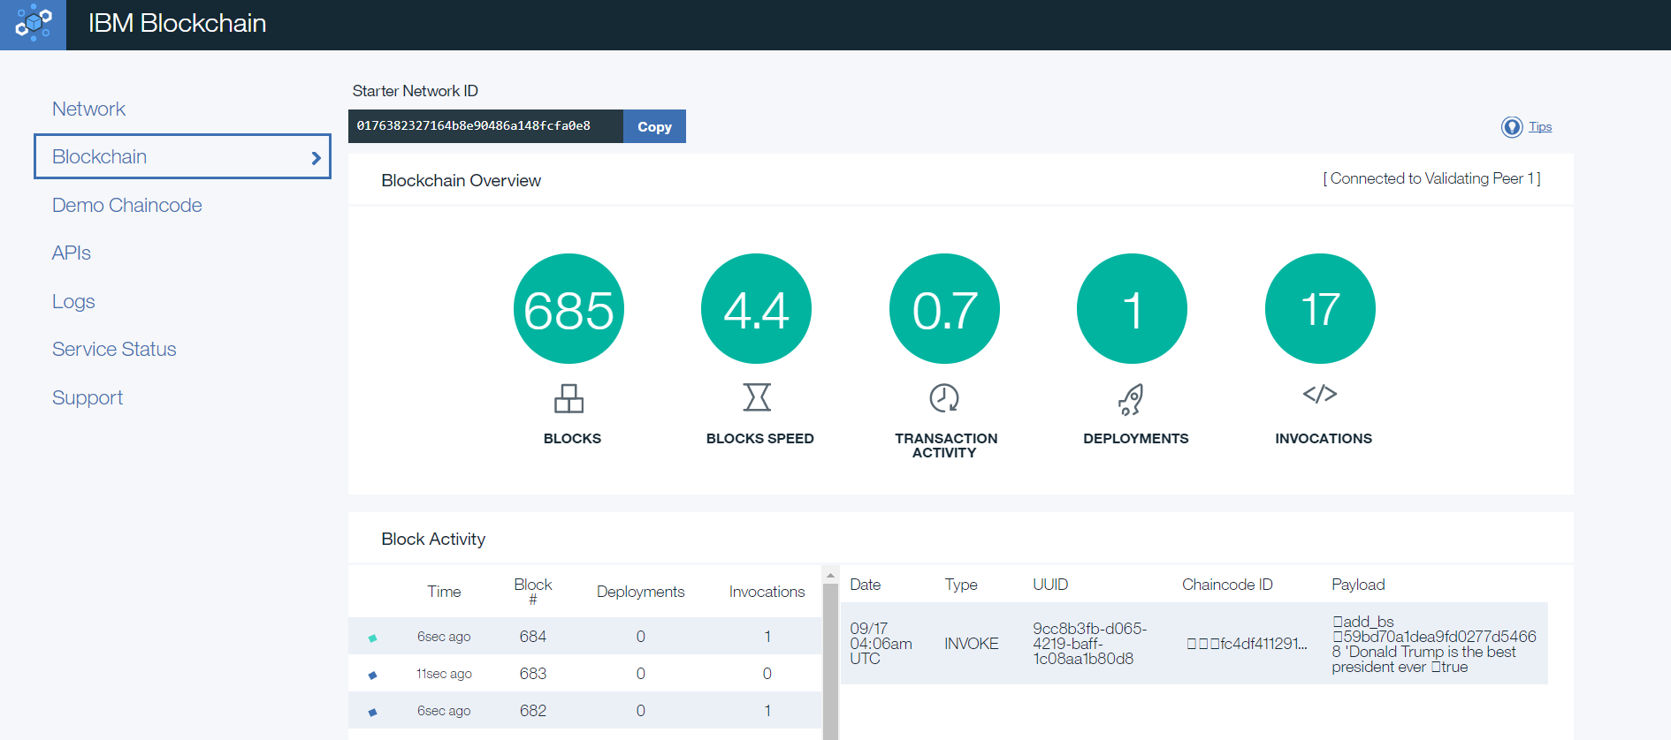Viewport: 1671px width, 740px height.
Task: Click the Time column header
Action: 444,592
